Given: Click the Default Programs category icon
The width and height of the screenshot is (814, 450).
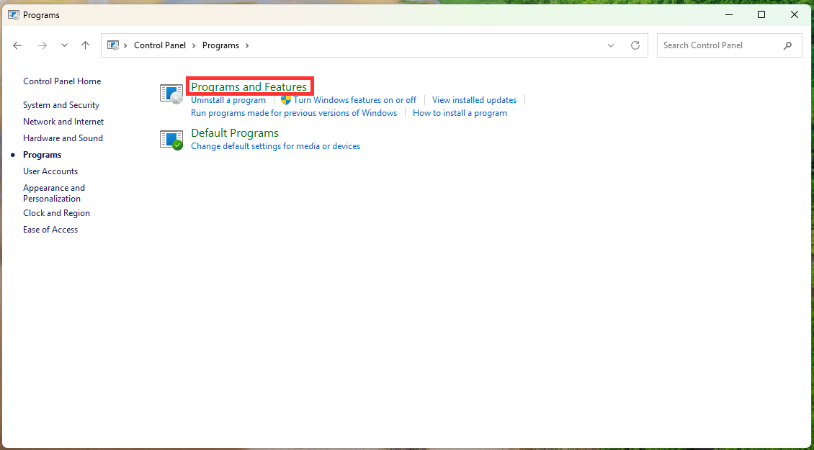Looking at the screenshot, I should tap(171, 140).
